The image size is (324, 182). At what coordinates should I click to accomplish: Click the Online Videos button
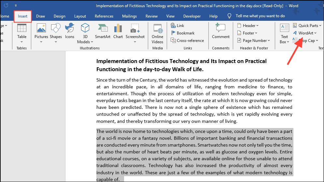point(157,33)
